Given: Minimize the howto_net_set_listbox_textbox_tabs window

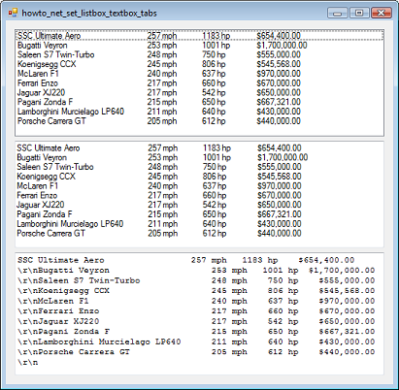Looking at the screenshot, I should [338, 13].
